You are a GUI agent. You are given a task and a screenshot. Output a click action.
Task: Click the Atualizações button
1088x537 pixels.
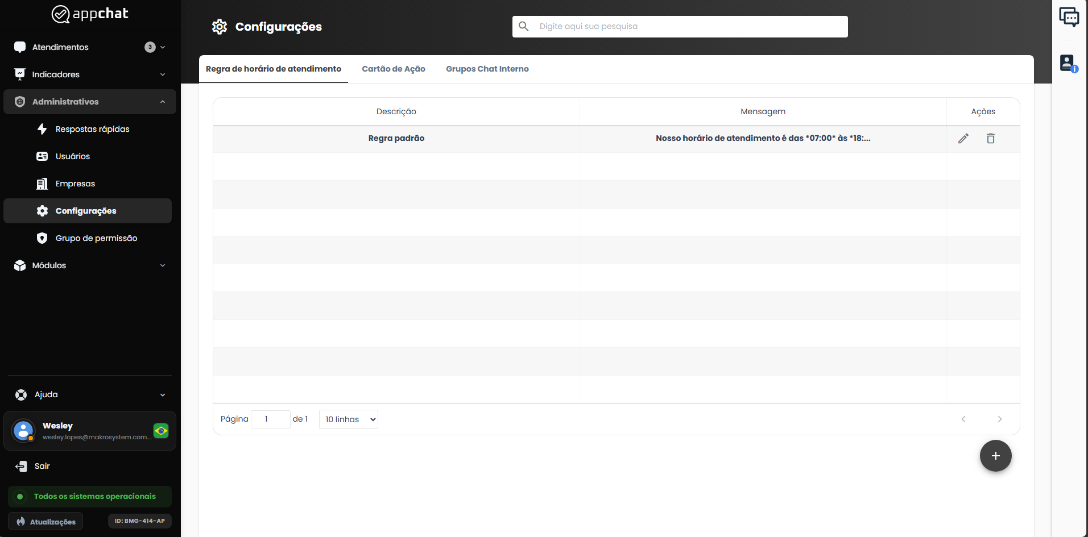click(x=45, y=522)
